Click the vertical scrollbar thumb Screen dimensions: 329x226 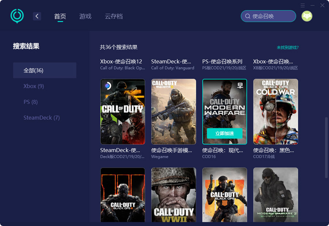click(326, 148)
